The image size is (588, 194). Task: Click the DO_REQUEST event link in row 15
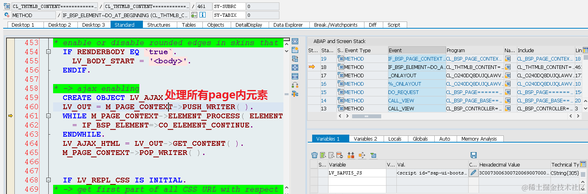click(403, 92)
